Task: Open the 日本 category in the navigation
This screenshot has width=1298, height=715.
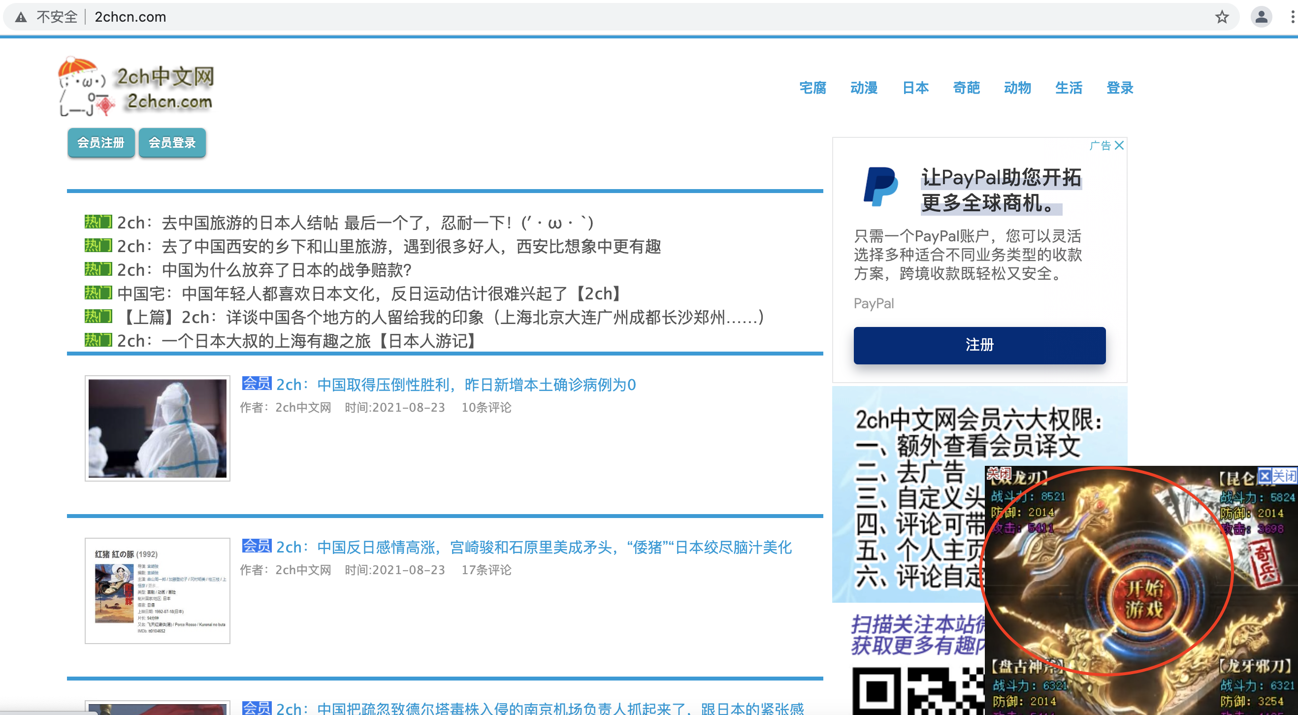Action: click(x=915, y=88)
